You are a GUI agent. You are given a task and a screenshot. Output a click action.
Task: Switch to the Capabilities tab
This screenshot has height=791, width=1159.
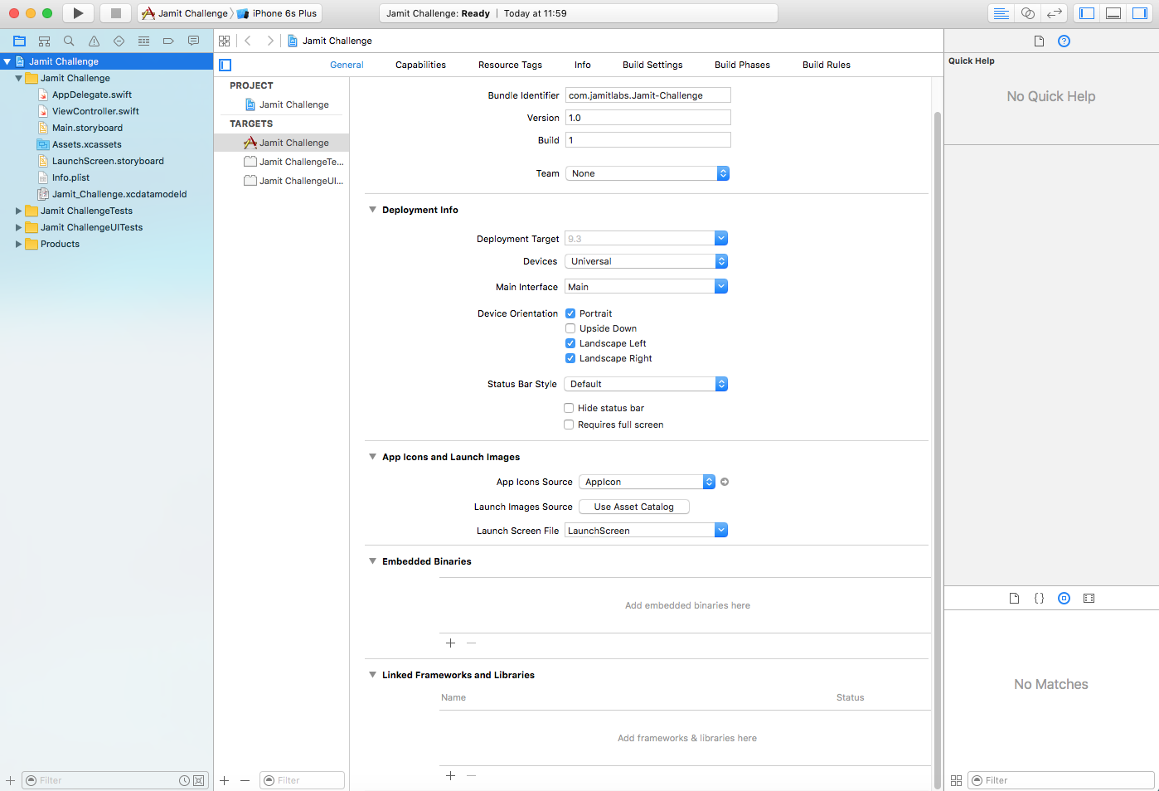(x=420, y=65)
